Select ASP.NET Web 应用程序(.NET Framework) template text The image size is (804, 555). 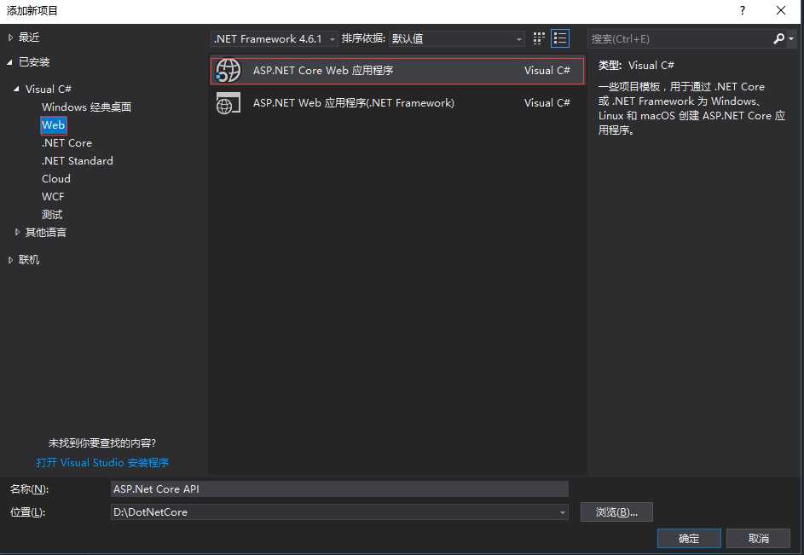(x=354, y=103)
